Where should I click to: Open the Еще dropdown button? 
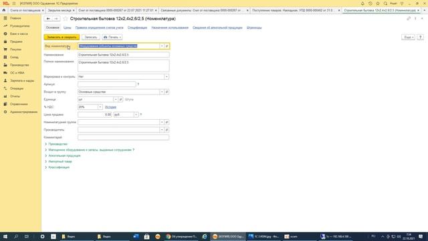pos(408,37)
